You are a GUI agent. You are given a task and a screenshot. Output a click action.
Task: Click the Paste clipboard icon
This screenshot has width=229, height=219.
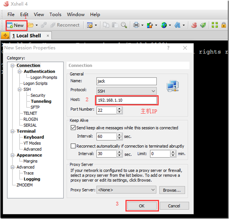tap(115, 25)
